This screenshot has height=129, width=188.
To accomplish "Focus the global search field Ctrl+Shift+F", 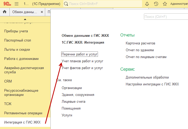I will tap(103, 4).
